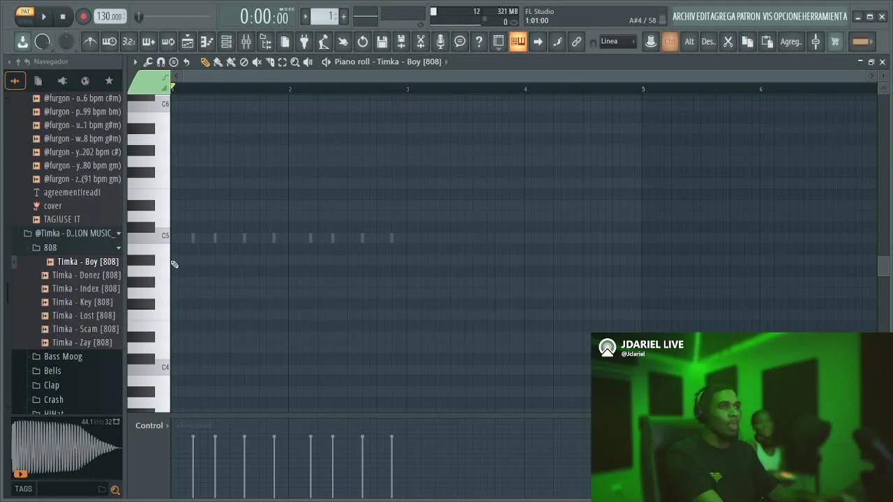
Task: Click the Agreg.. toolbar button
Action: (791, 42)
